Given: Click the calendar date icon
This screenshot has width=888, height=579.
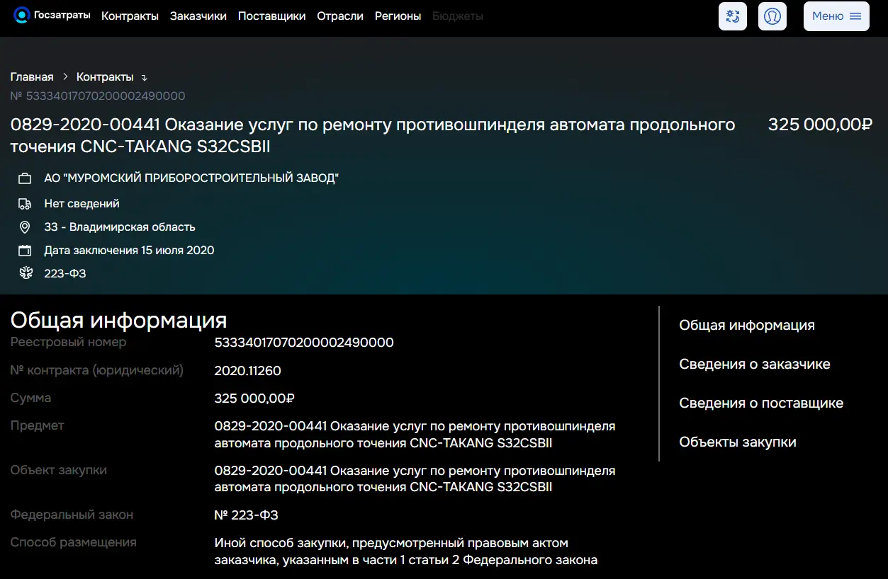Looking at the screenshot, I should coord(25,251).
